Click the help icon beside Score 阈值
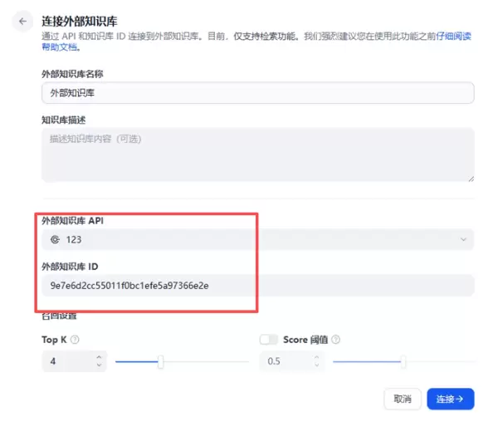The width and height of the screenshot is (498, 422). pyautogui.click(x=335, y=340)
